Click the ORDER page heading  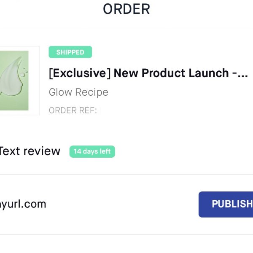tap(126, 9)
